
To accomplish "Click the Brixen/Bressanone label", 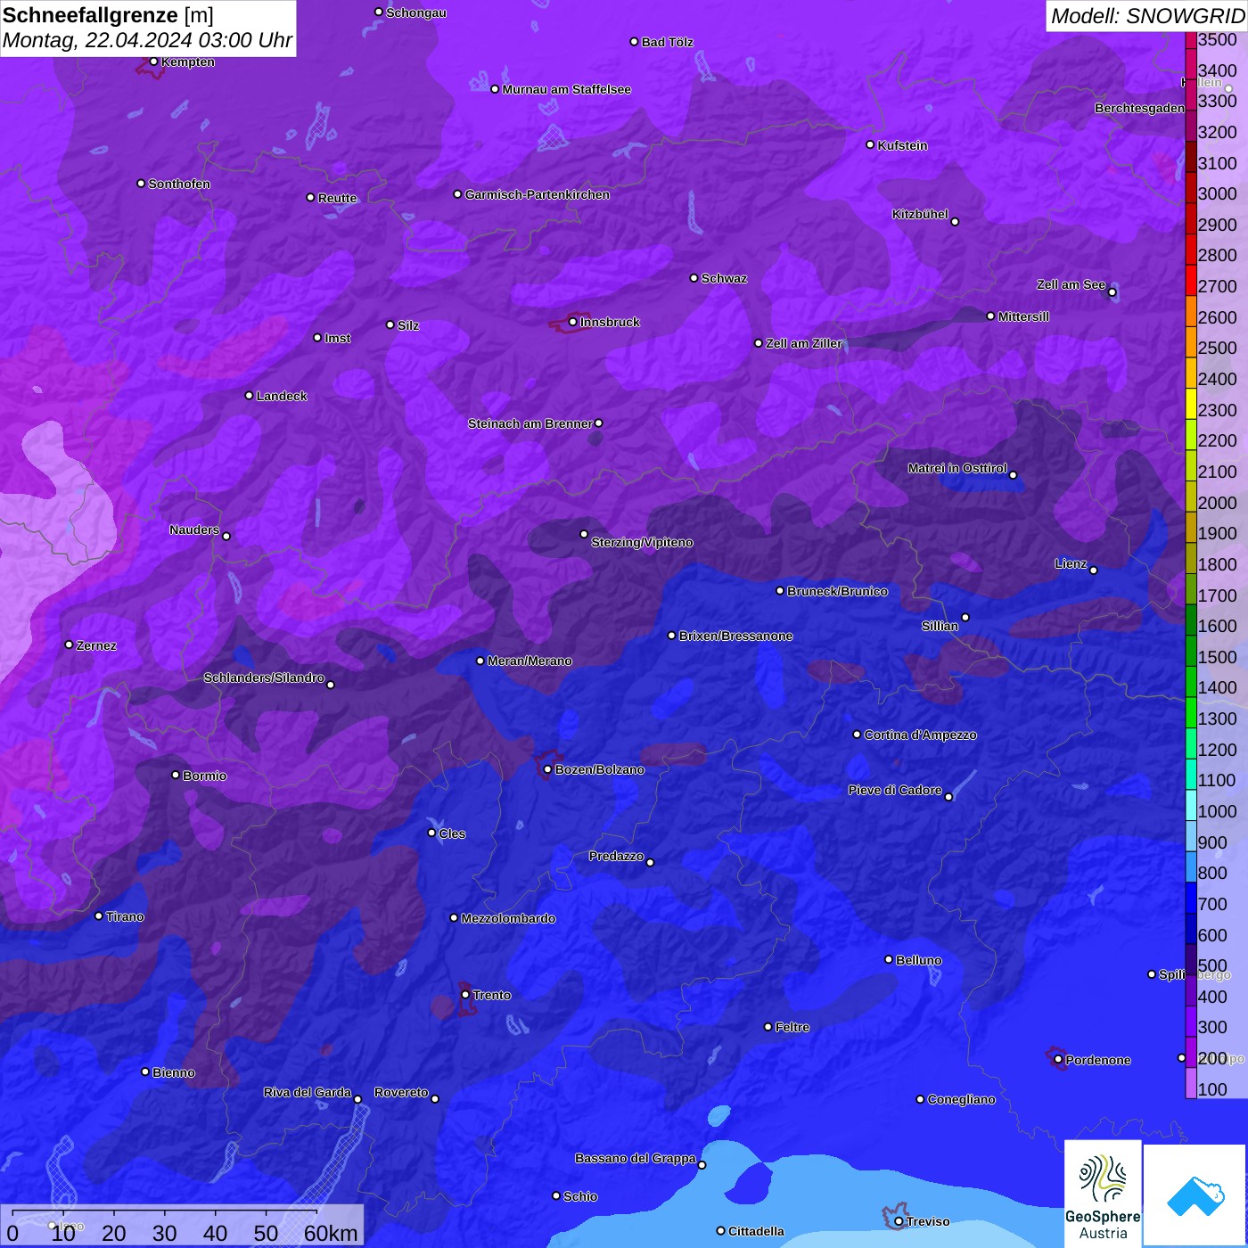I will coord(736,636).
